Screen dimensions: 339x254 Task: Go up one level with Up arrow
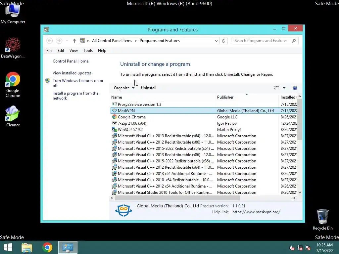click(74, 41)
